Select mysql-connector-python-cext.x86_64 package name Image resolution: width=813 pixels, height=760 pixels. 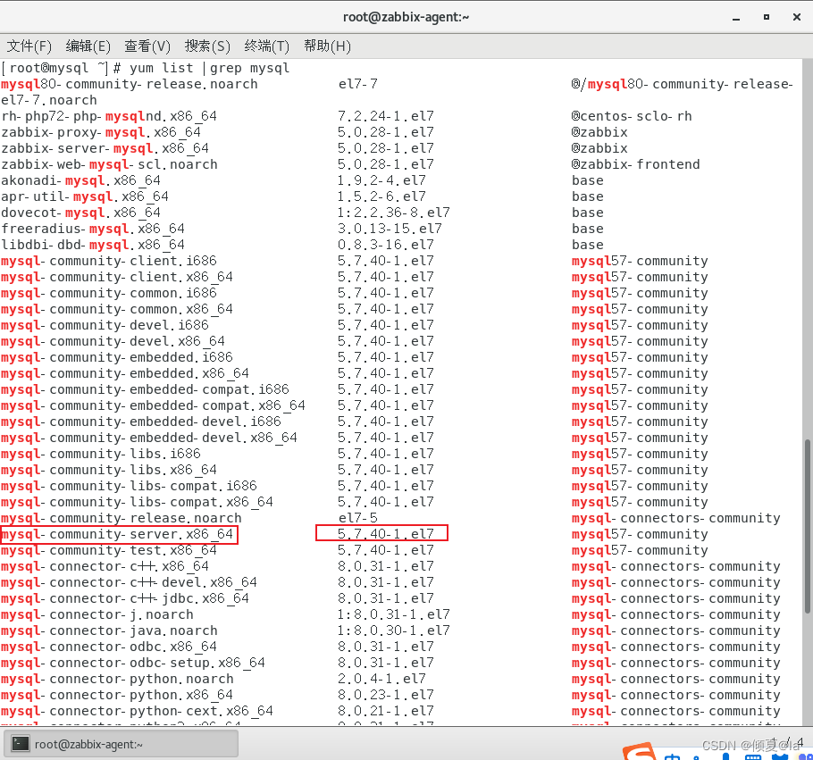[137, 711]
